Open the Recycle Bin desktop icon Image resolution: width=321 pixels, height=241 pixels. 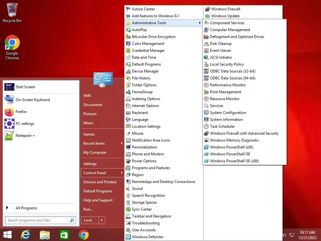point(12,10)
